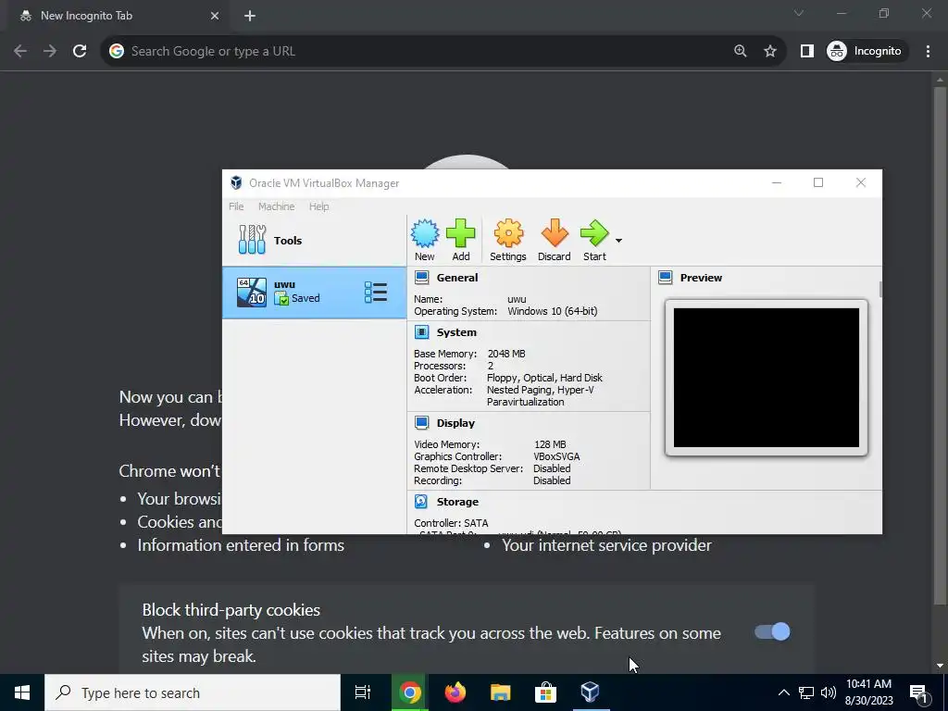Open Task View on taskbar
This screenshot has height=711, width=948.
(x=363, y=692)
